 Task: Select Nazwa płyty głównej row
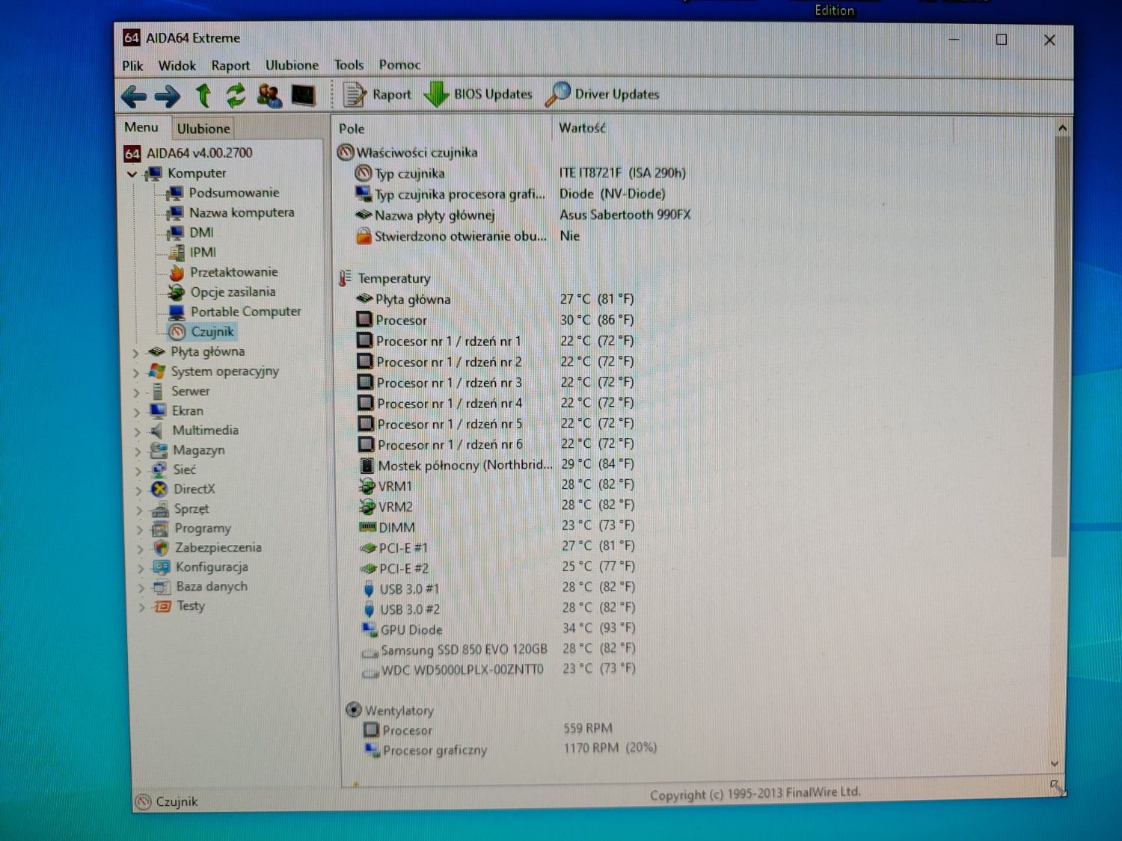tap(522, 215)
